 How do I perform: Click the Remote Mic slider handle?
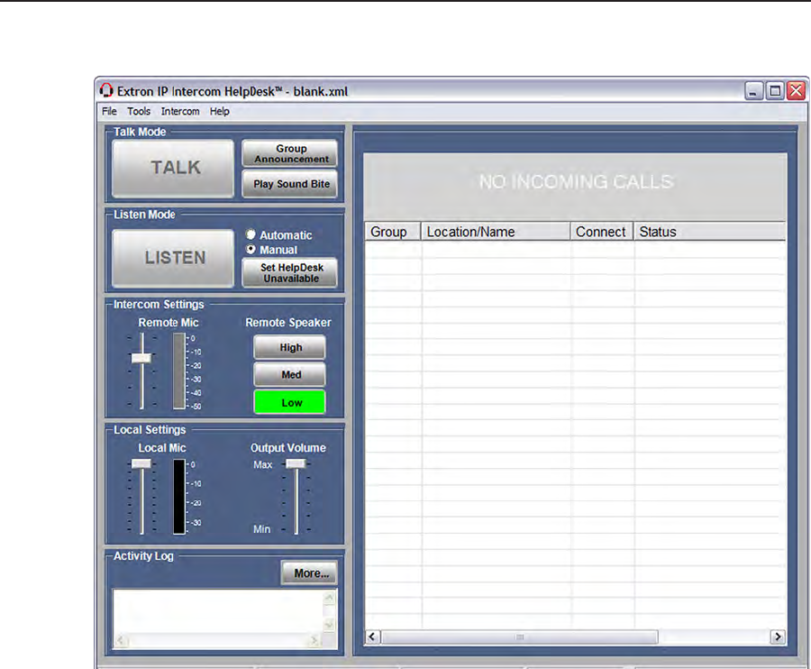141,358
